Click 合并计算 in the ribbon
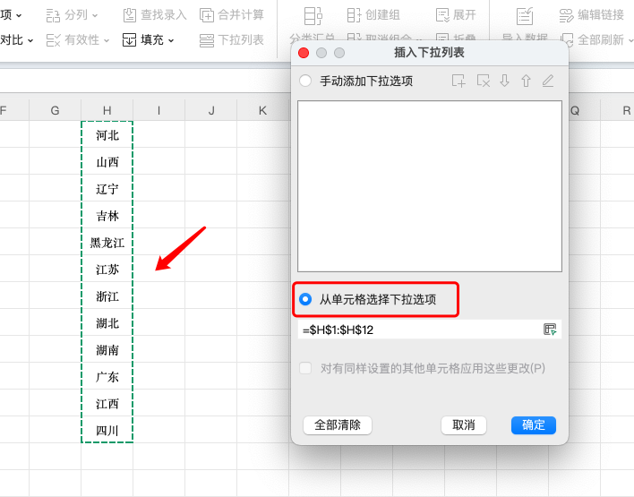634x497 pixels. coord(232,15)
